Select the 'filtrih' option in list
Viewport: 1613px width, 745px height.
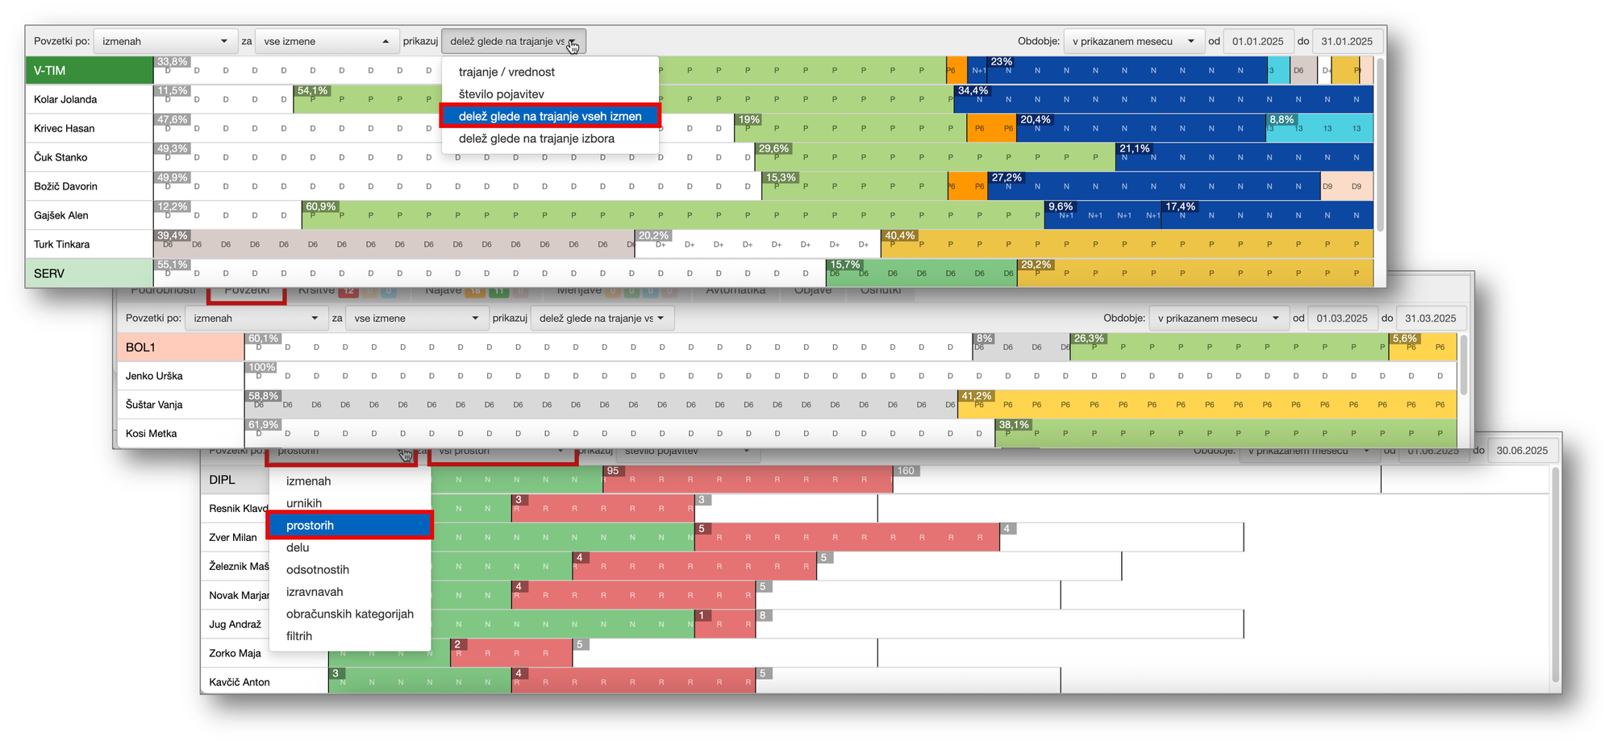click(298, 636)
